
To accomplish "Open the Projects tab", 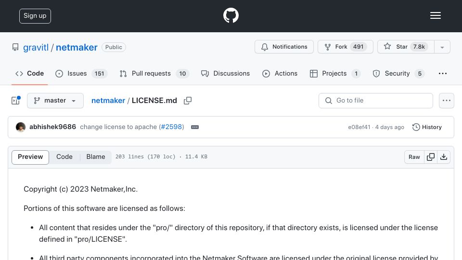I will pos(335,73).
